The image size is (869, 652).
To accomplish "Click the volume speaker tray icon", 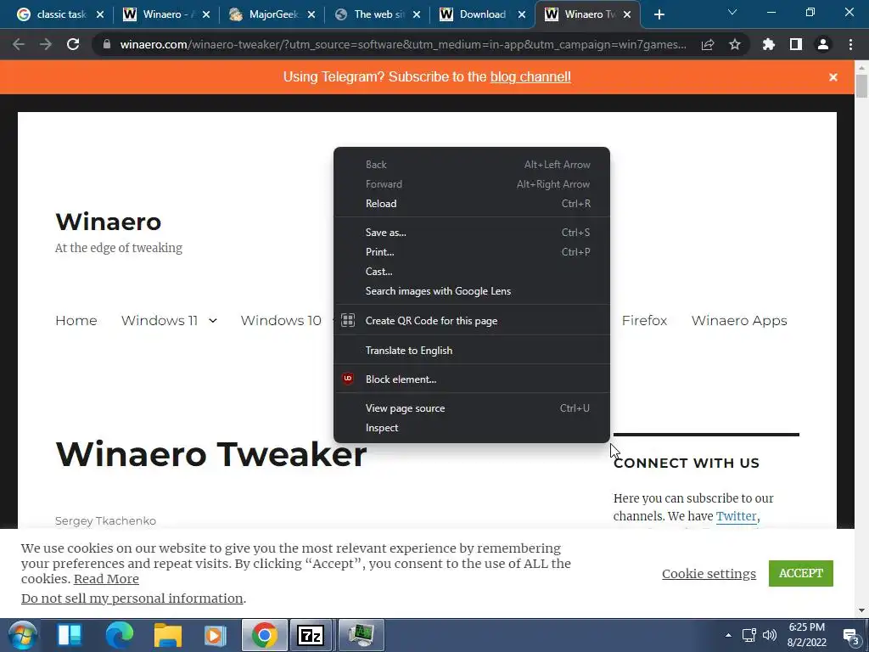I will 769,635.
